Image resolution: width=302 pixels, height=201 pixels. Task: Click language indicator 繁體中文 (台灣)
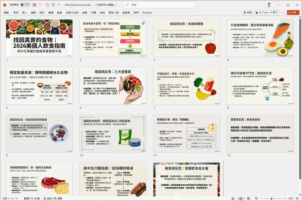coord(32,198)
